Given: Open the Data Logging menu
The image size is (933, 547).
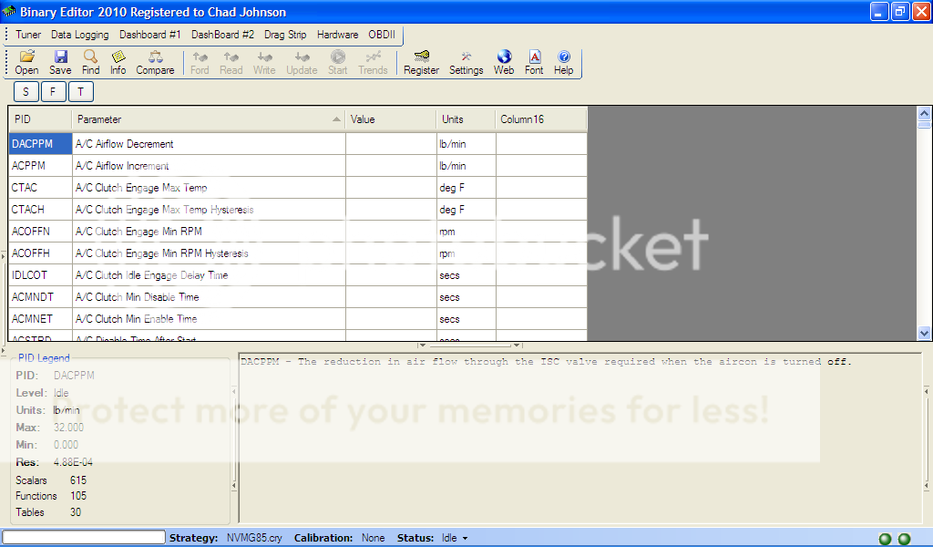Looking at the screenshot, I should pyautogui.click(x=80, y=35).
